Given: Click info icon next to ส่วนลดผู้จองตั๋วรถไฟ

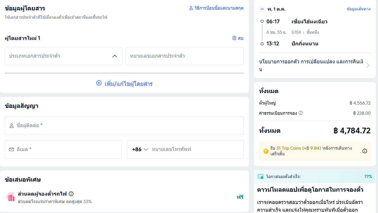Looking at the screenshot, I should coord(71,194).
